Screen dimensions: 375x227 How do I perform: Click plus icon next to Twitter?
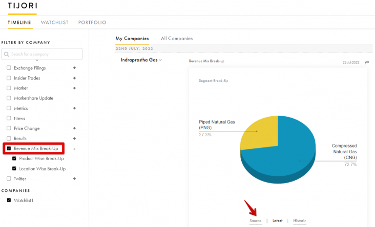74,179
